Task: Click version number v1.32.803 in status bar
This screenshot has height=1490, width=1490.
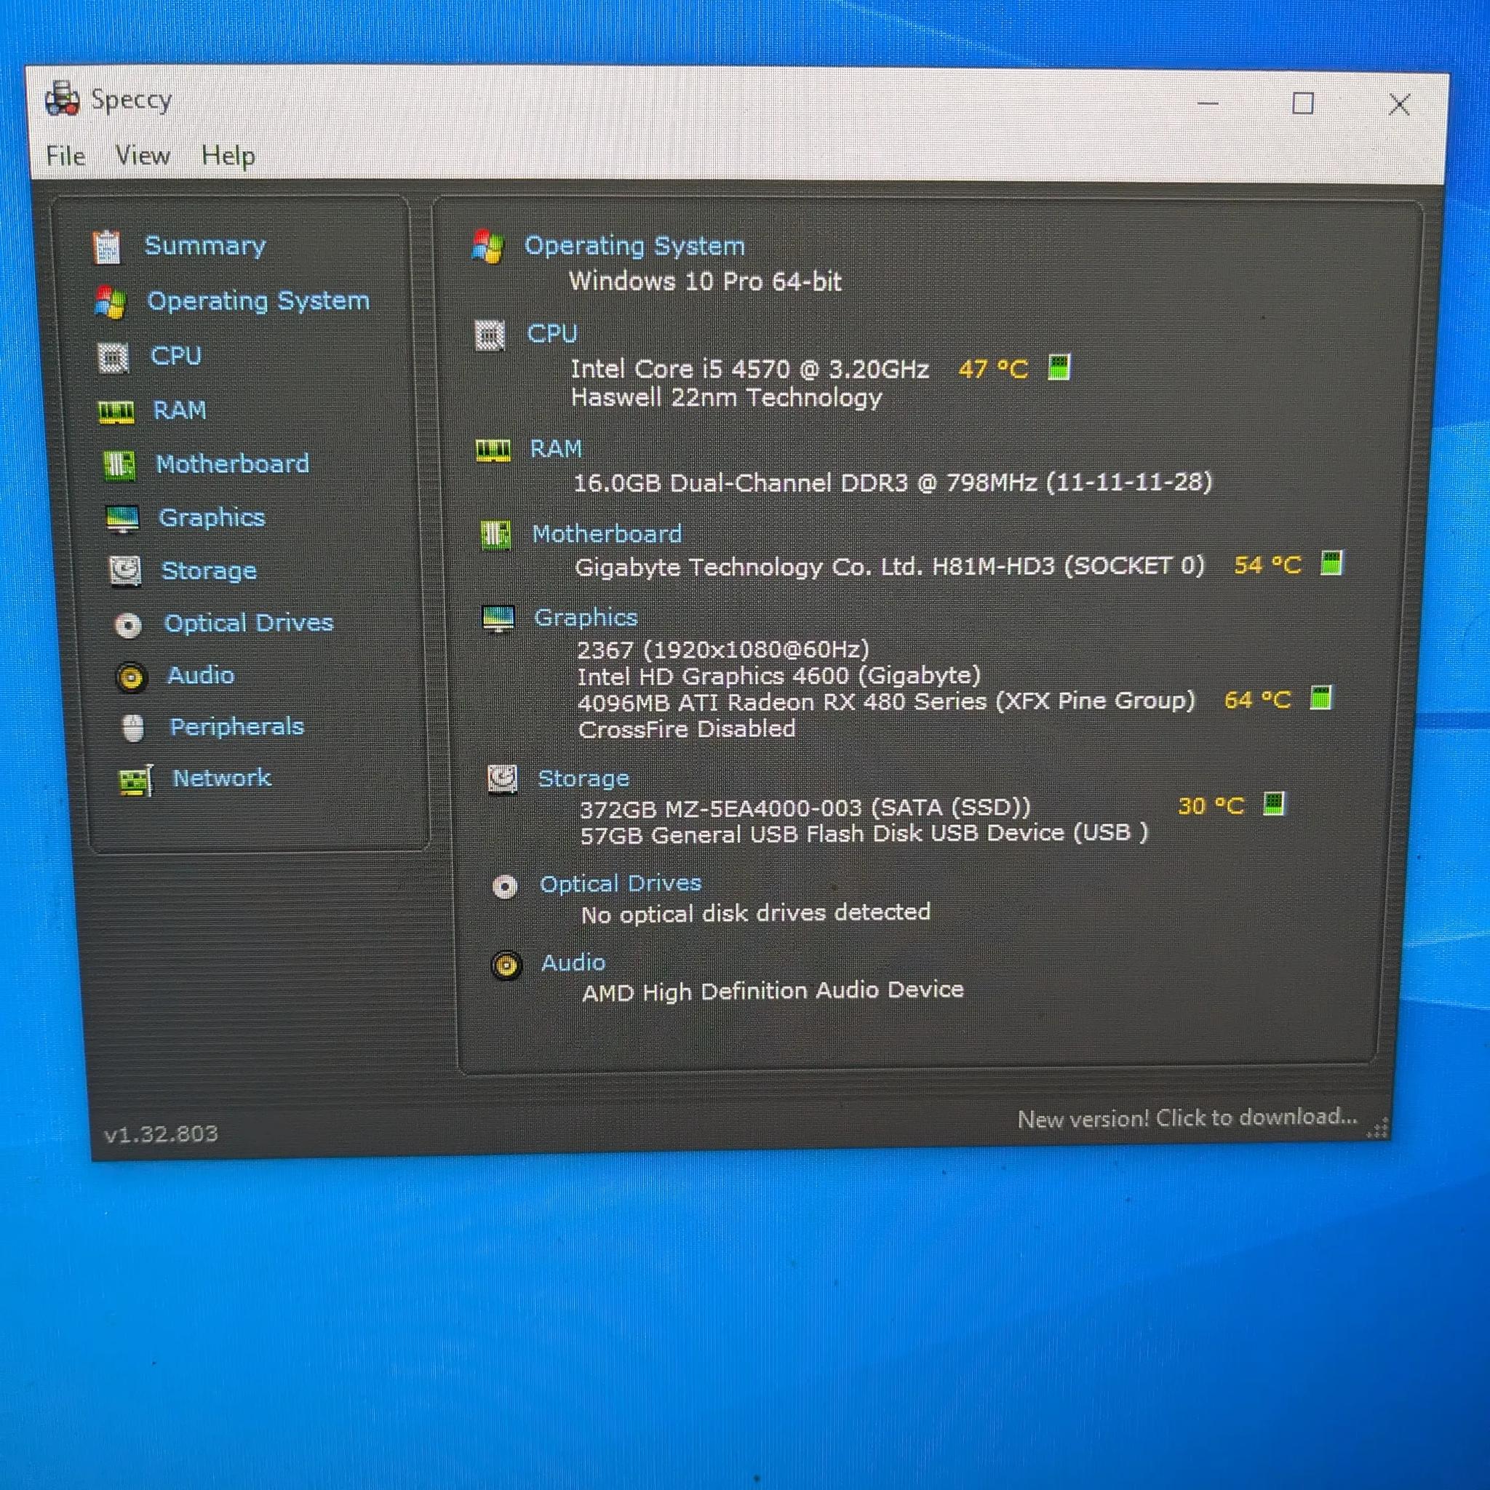Action: pyautogui.click(x=162, y=1134)
